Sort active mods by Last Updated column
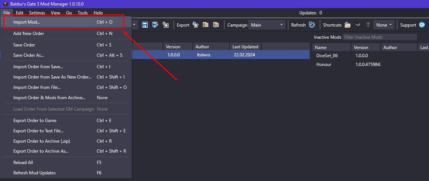 click(246, 47)
